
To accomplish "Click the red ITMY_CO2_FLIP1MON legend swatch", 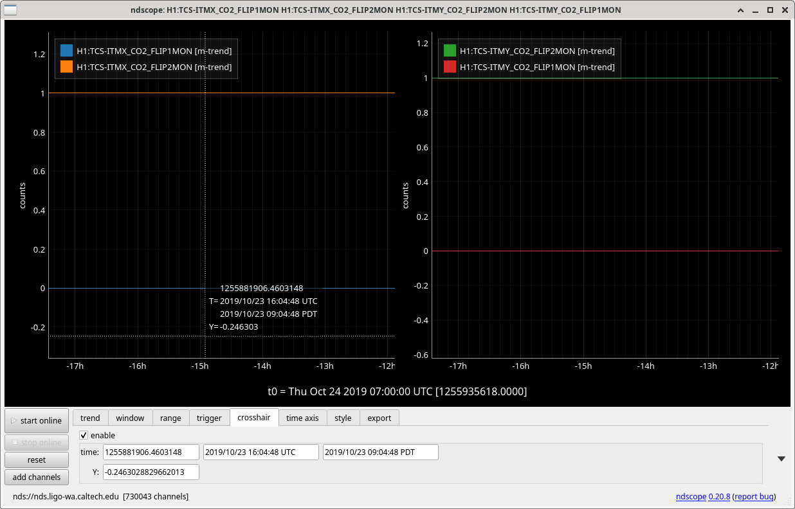I will point(450,66).
